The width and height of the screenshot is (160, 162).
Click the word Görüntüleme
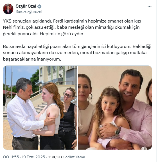point(74,157)
